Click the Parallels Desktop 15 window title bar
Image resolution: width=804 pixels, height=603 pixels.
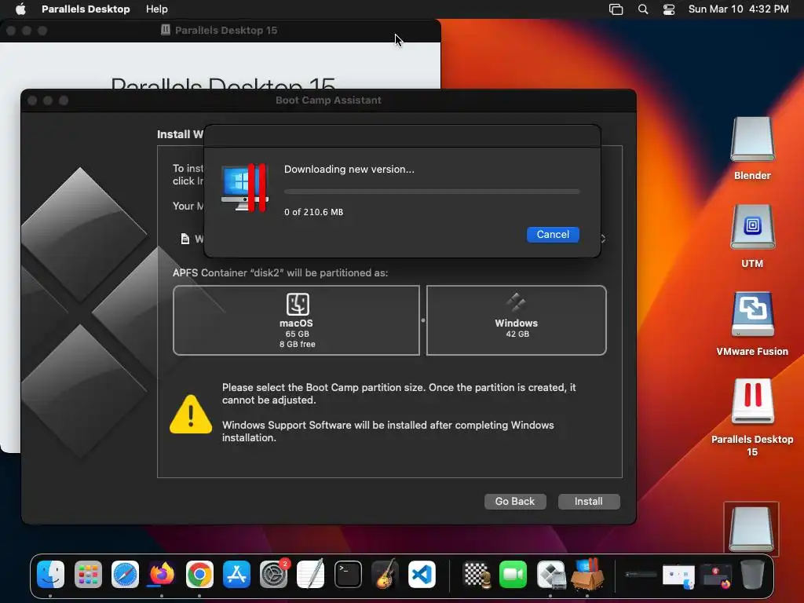coord(221,31)
